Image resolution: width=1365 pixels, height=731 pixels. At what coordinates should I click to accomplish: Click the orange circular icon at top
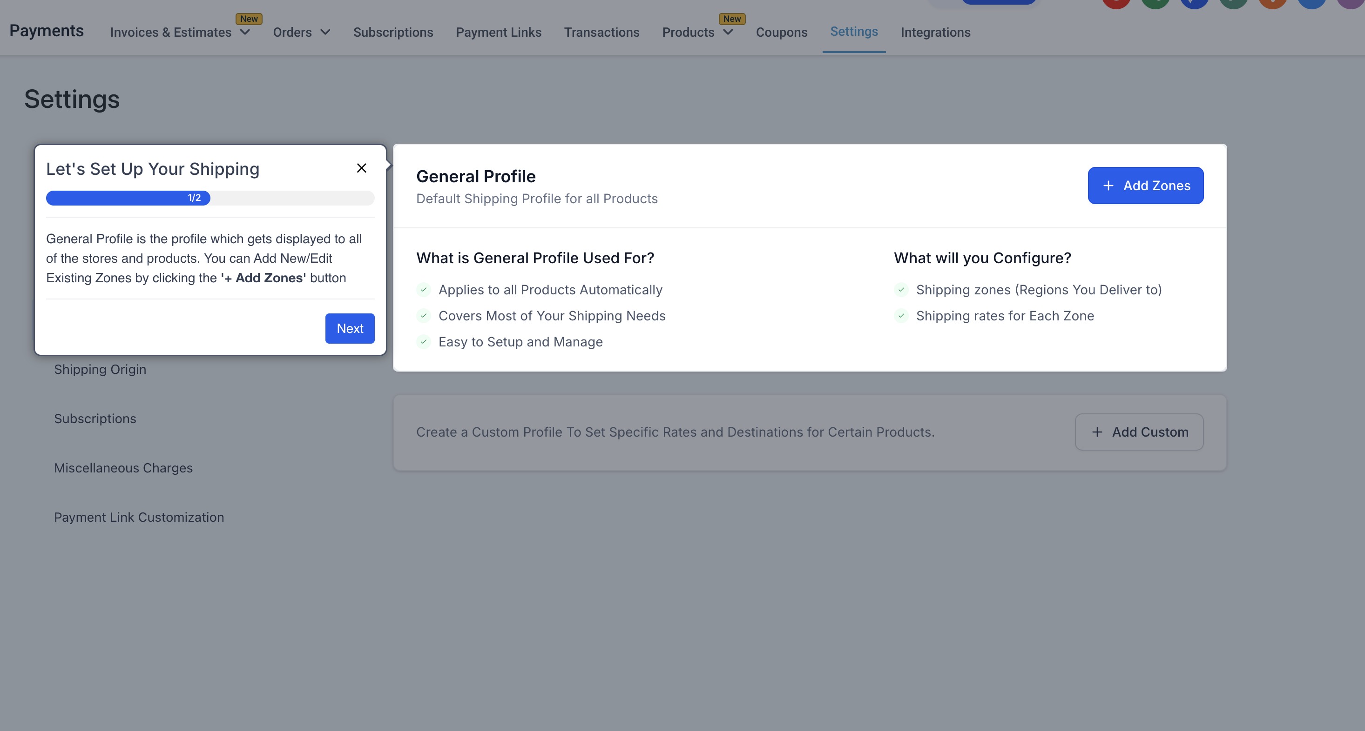tap(1272, 3)
